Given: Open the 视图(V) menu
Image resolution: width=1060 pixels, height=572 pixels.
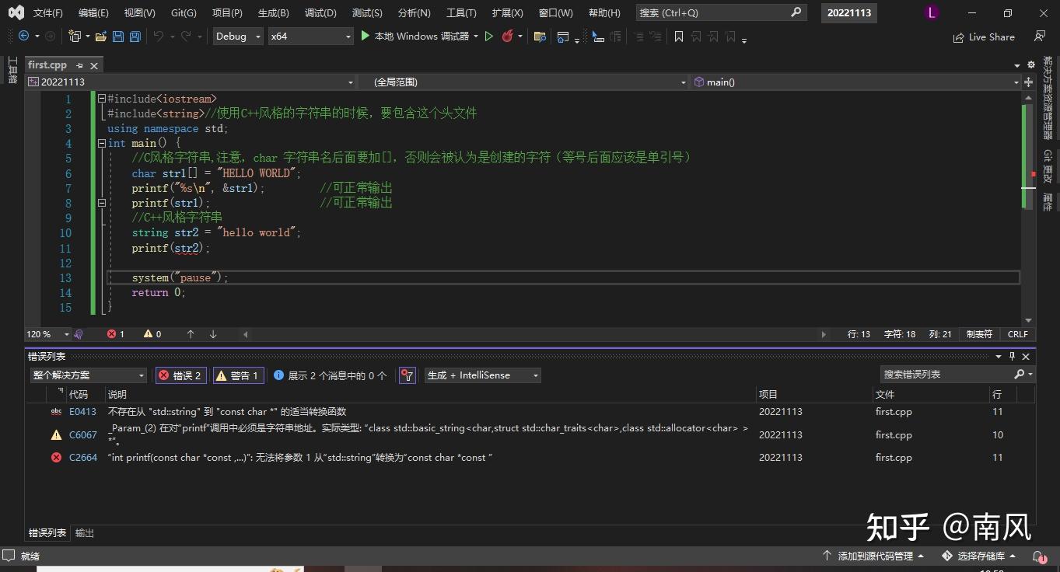Looking at the screenshot, I should [x=140, y=12].
